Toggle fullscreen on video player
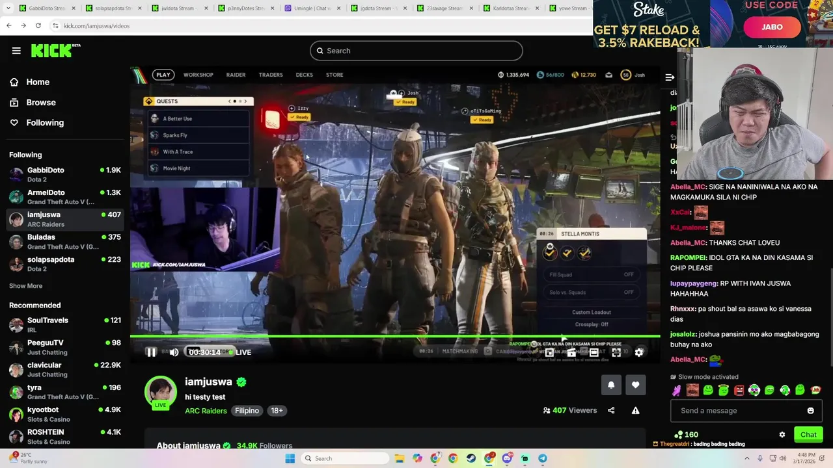Image resolution: width=833 pixels, height=468 pixels. pyautogui.click(x=616, y=352)
